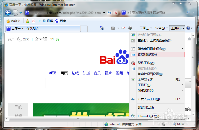
Task: Select the 百度一下，你就知道 tab
Action: [x=43, y=28]
